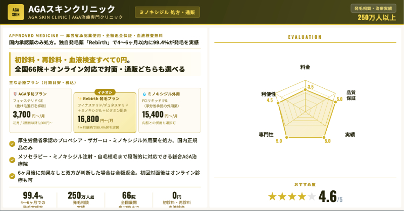The height and width of the screenshot is (211, 404).
Task: Click the 99.4% hair growth statistic
Action: pos(33,196)
